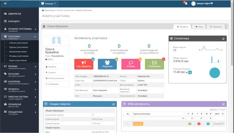Click the pink Отзывы button
234x133 pixels.
tap(131, 64)
